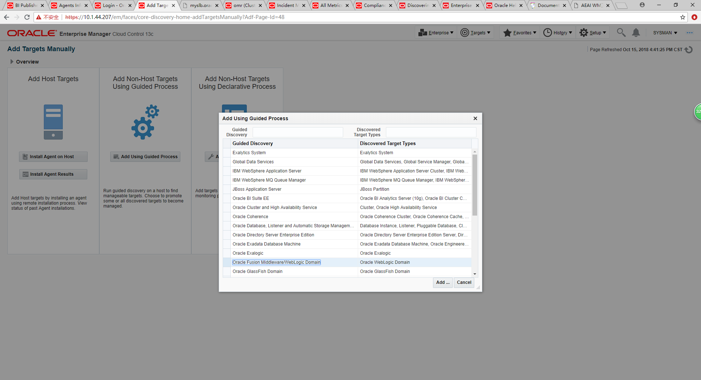Image resolution: width=701 pixels, height=380 pixels.
Task: Select the Global Data Services row
Action: coord(347,162)
